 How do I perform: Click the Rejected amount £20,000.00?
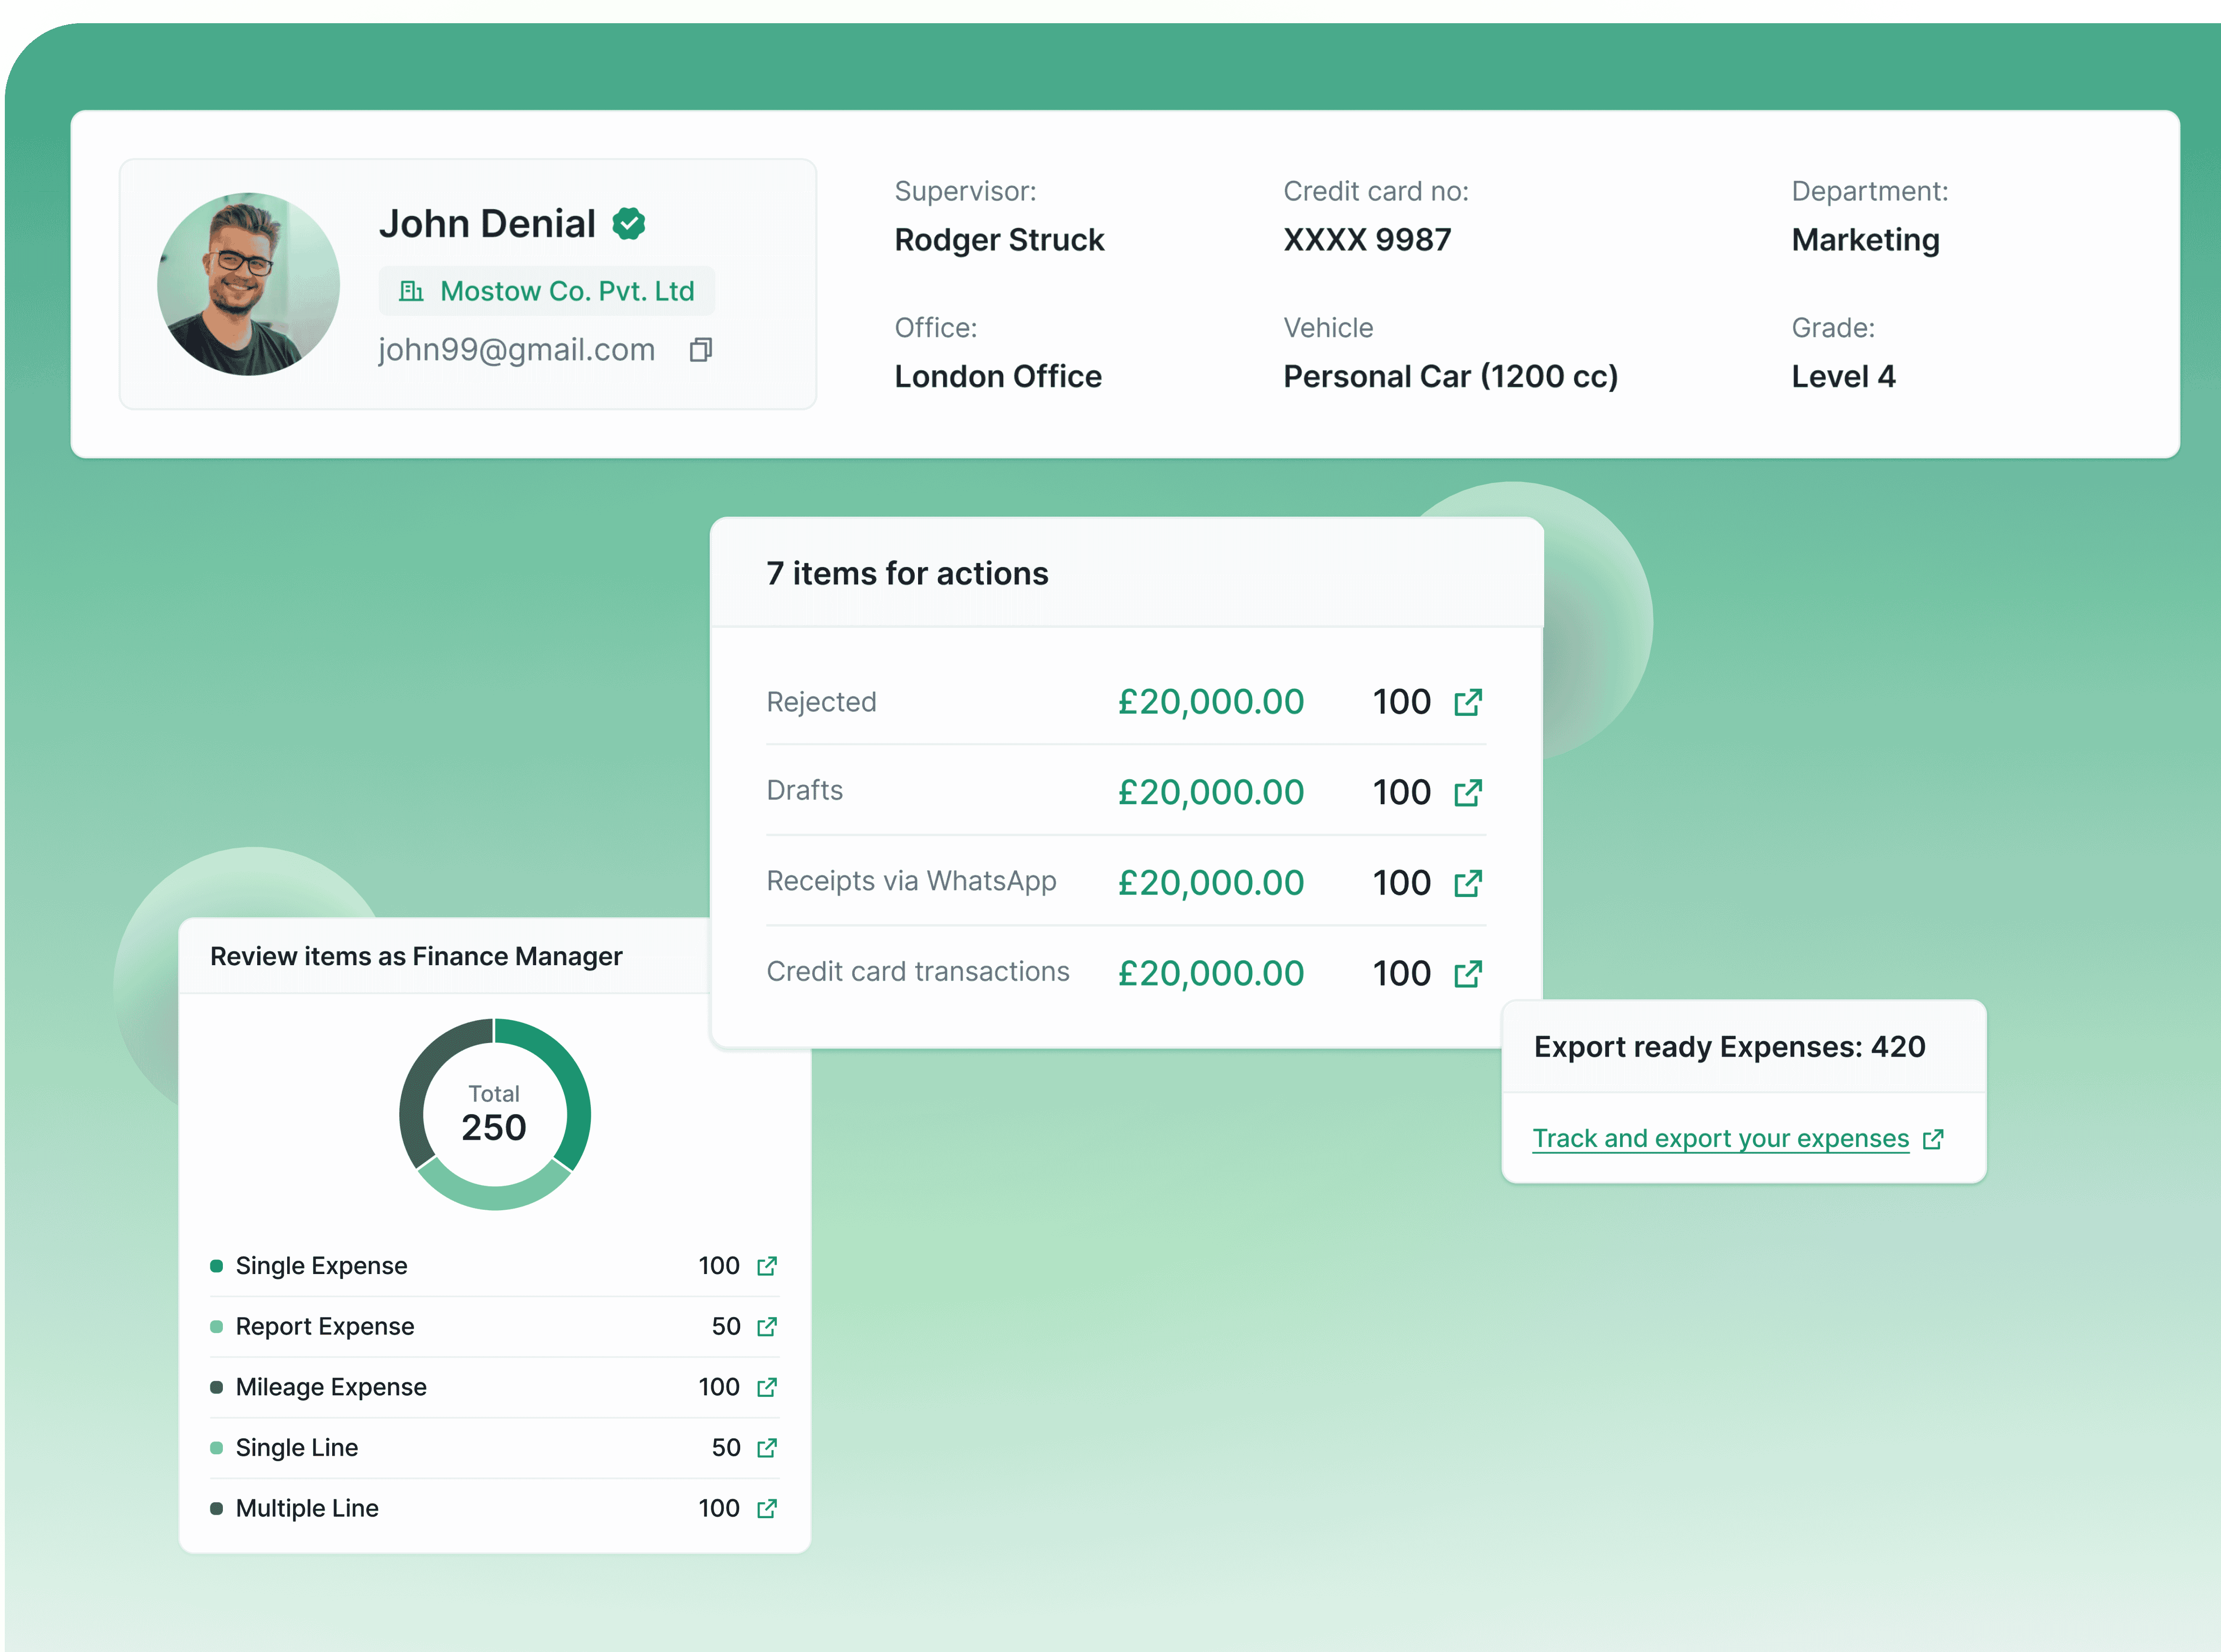(1211, 702)
